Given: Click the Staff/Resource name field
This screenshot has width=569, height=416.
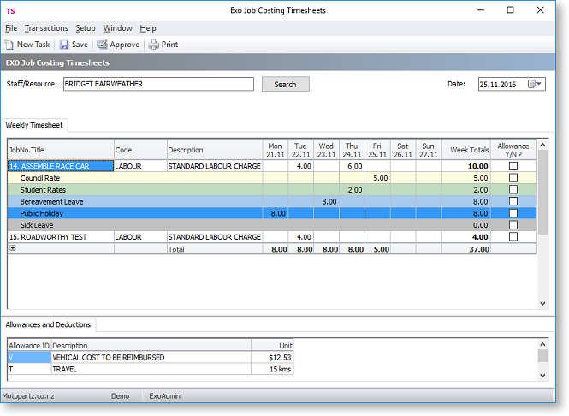Looking at the screenshot, I should [x=158, y=84].
